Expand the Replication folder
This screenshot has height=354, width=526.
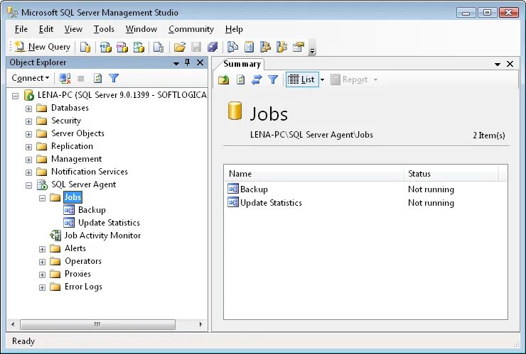point(29,147)
